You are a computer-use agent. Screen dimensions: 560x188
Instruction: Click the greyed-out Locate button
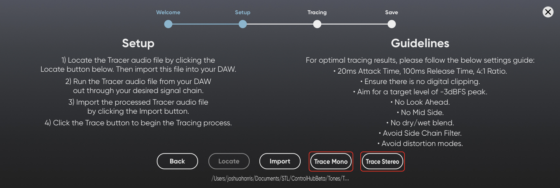pos(229,161)
